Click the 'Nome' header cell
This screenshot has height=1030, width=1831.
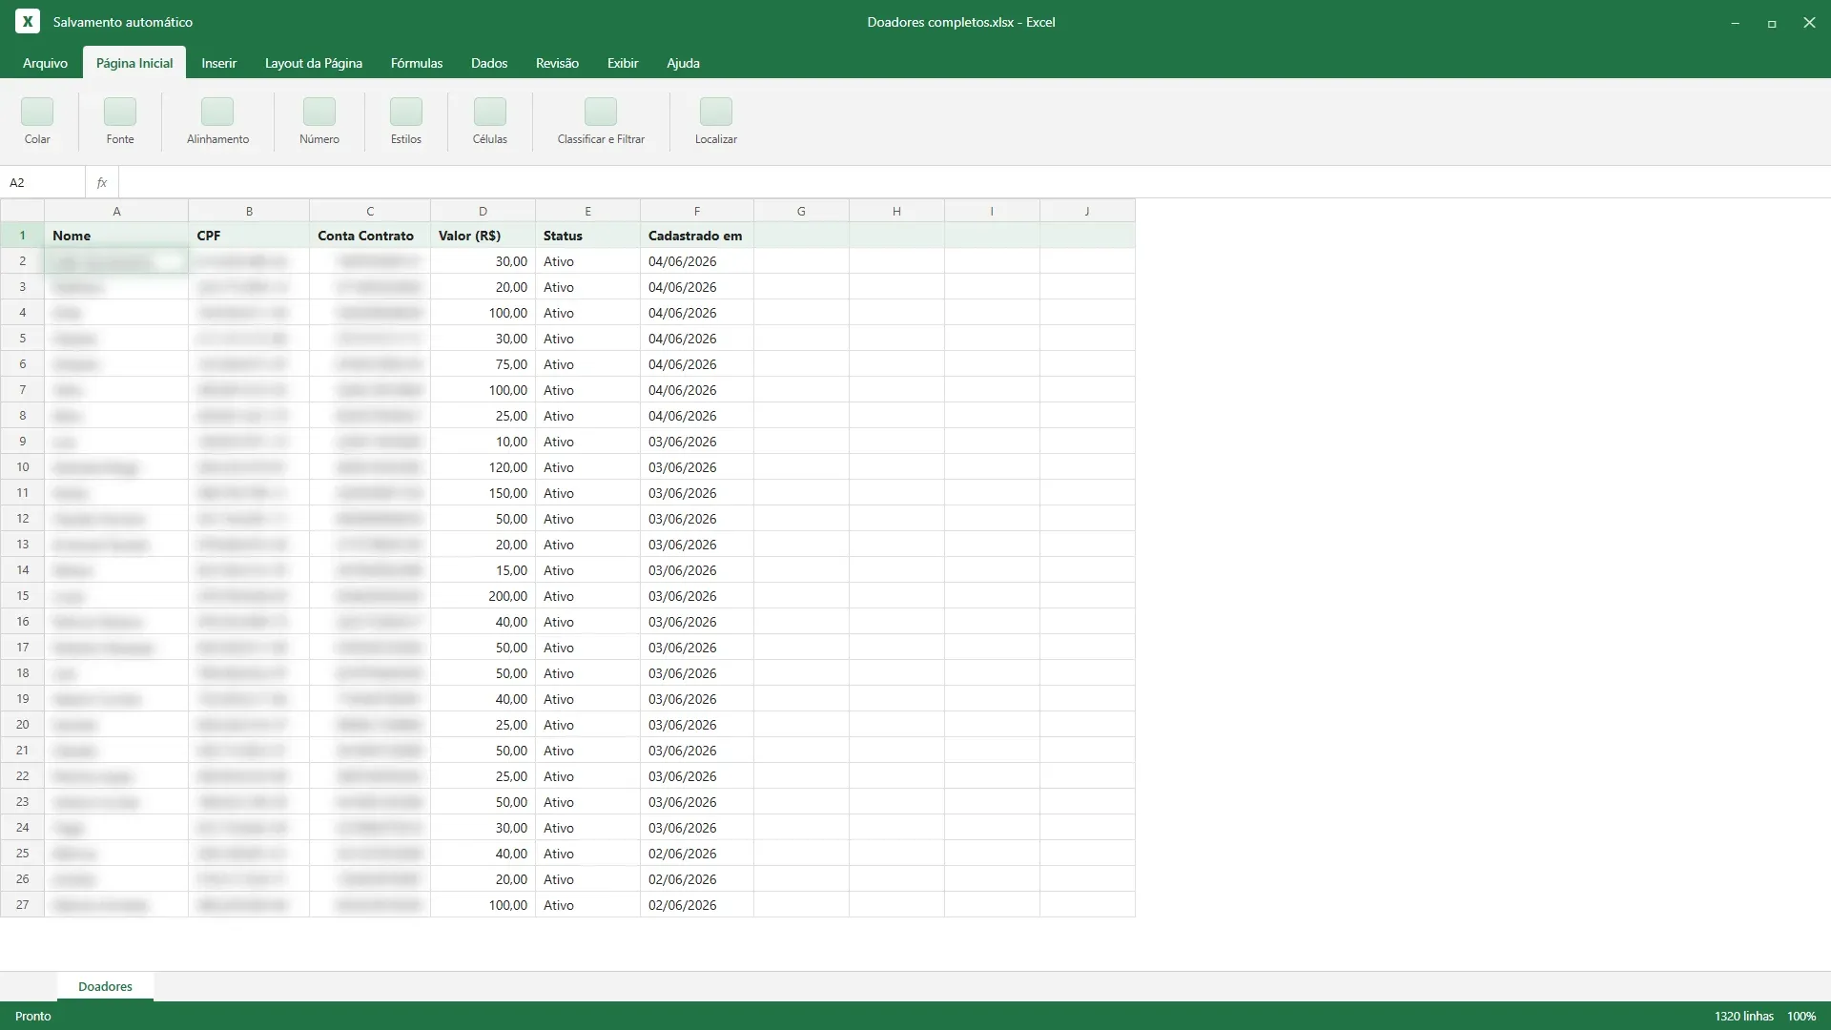pos(116,236)
